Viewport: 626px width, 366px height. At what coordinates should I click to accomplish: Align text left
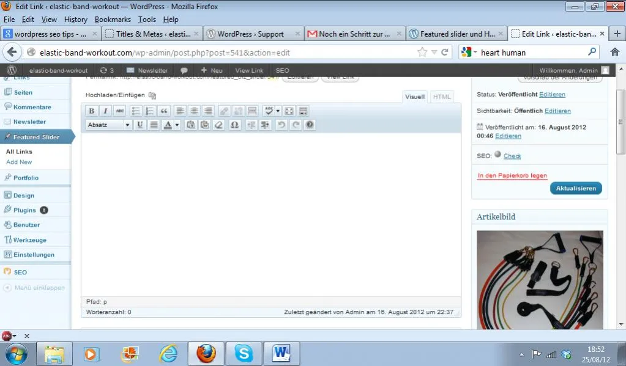tap(180, 111)
